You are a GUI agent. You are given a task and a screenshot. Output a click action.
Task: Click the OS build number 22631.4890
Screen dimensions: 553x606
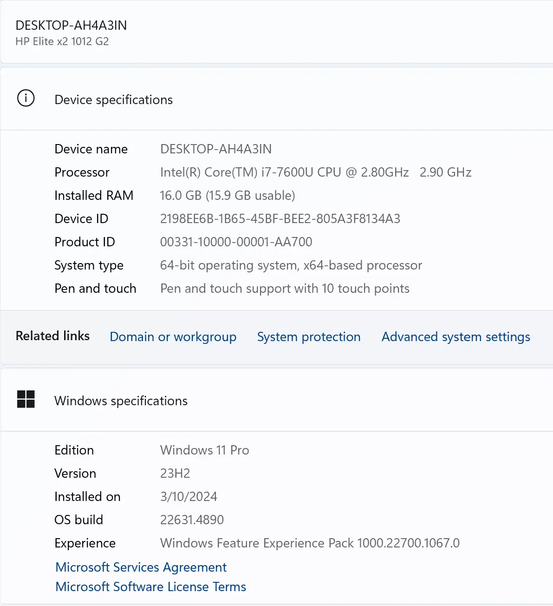coord(192,520)
